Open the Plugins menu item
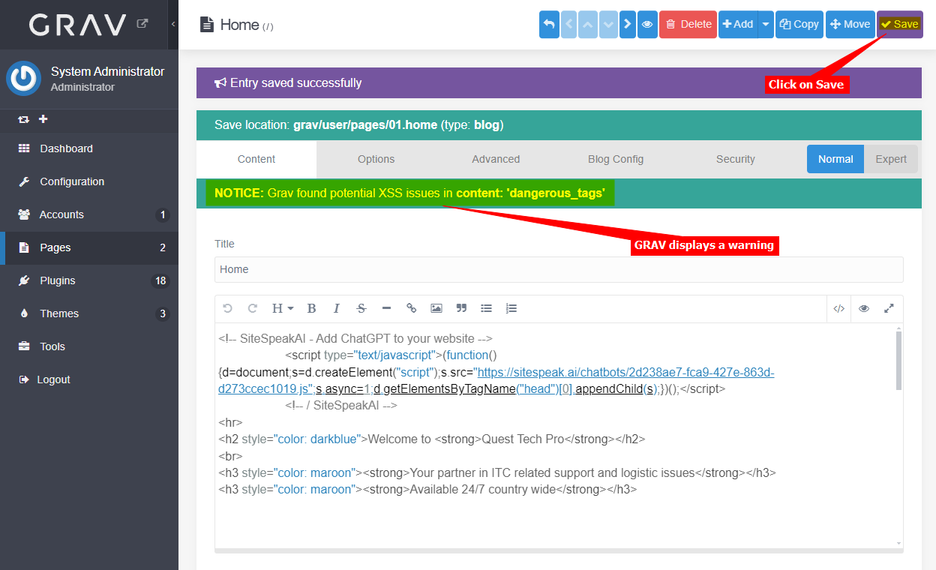 (x=89, y=280)
